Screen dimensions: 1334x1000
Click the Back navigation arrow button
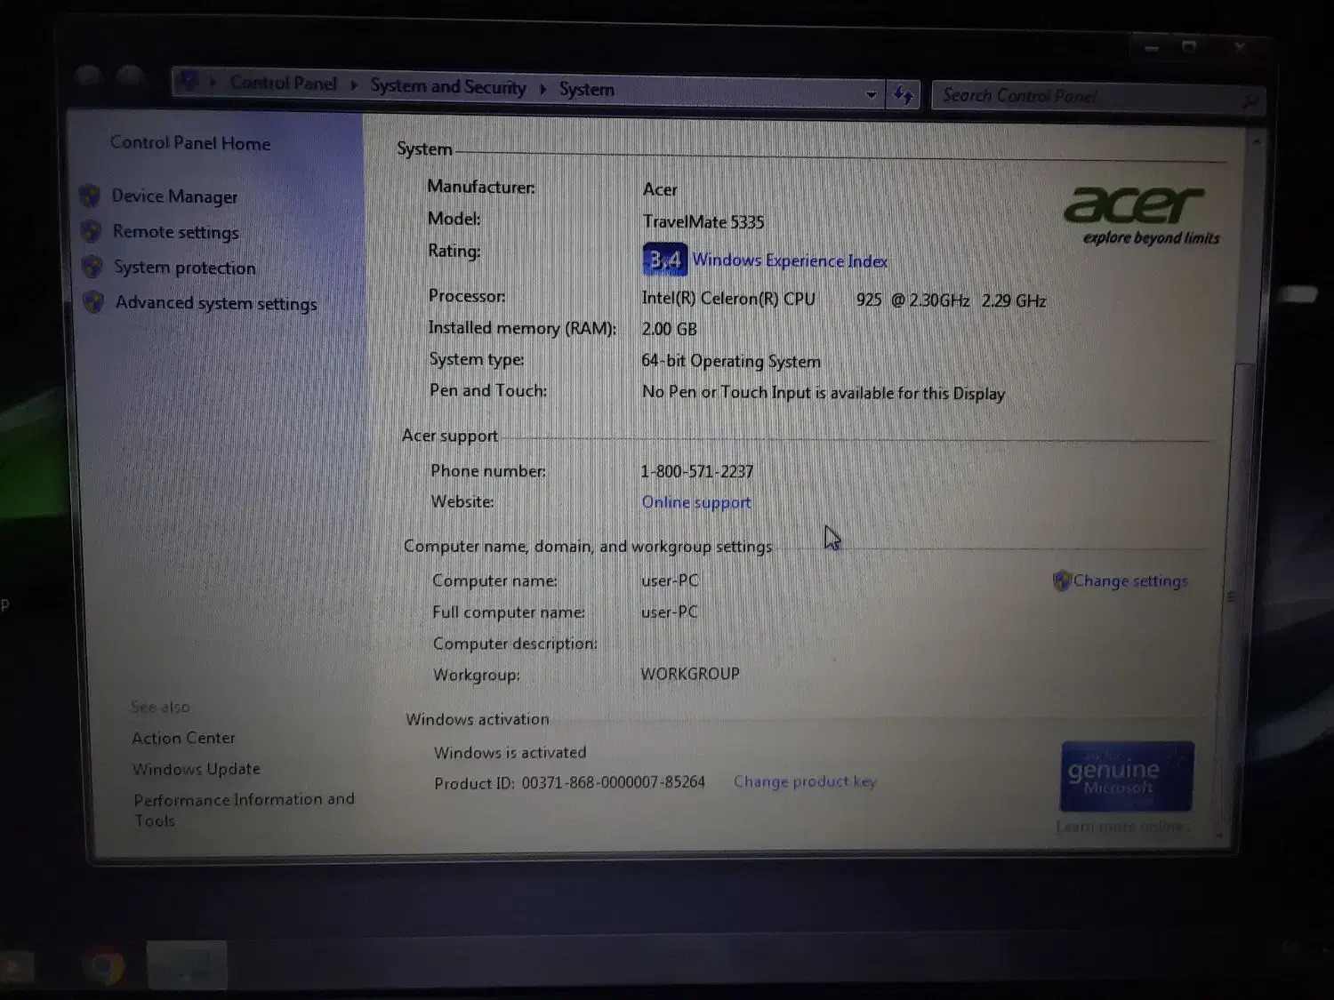click(x=88, y=76)
